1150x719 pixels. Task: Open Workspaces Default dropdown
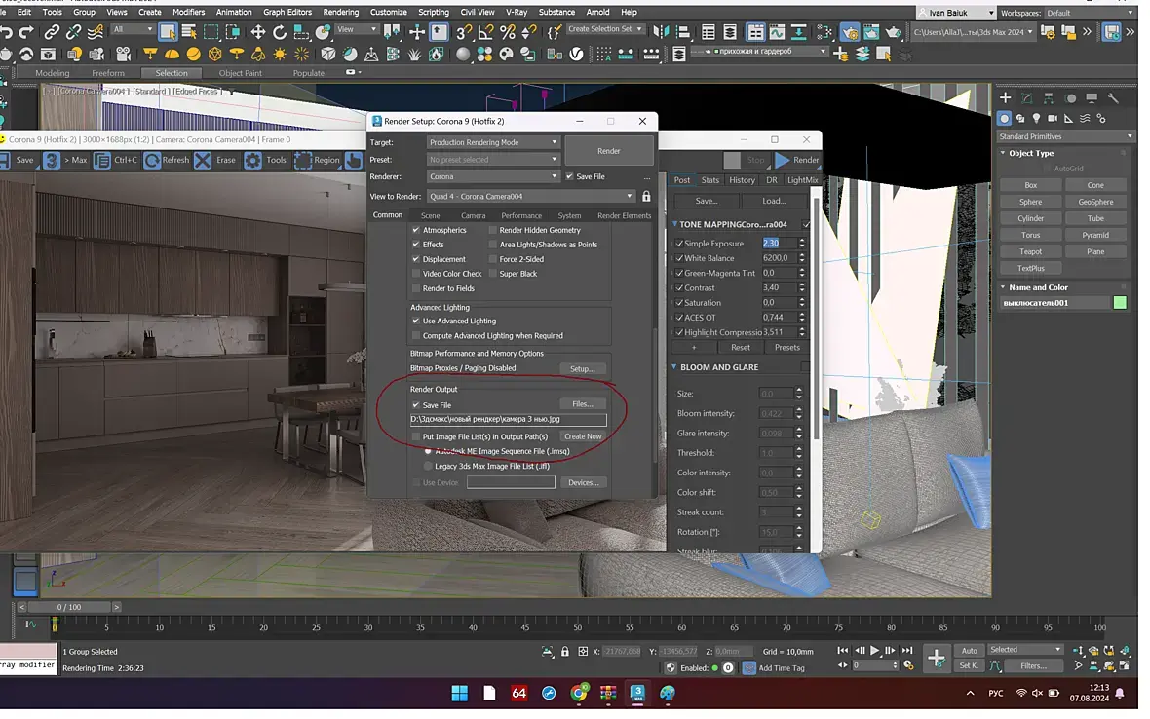tap(1090, 13)
